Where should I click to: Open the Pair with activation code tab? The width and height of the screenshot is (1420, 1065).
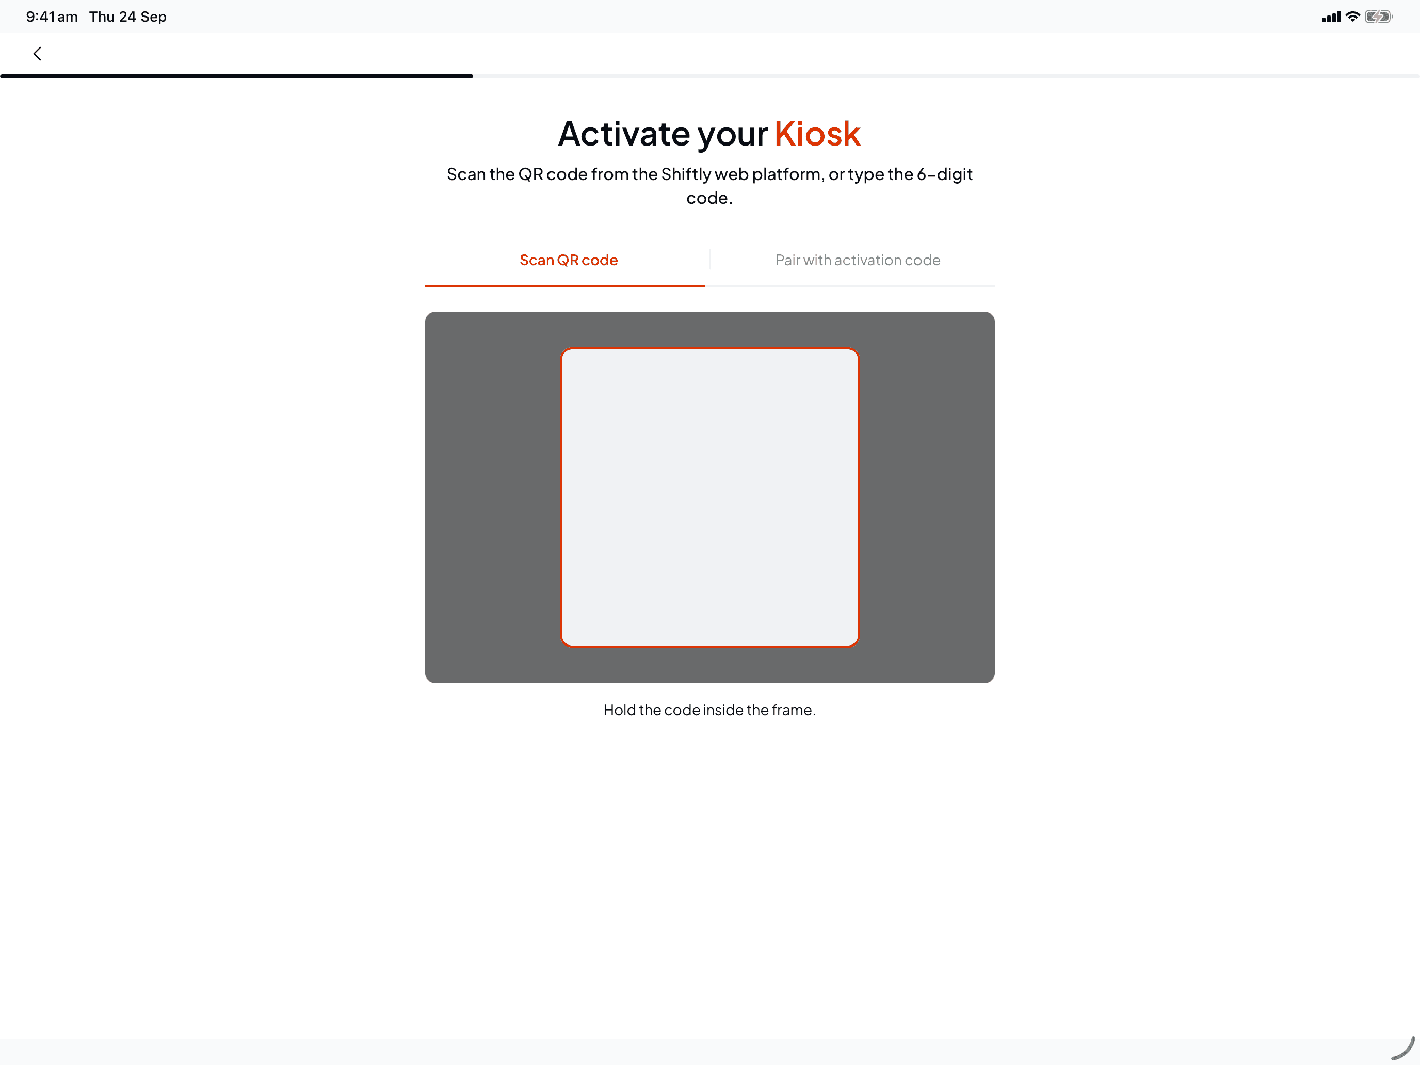pos(858,260)
